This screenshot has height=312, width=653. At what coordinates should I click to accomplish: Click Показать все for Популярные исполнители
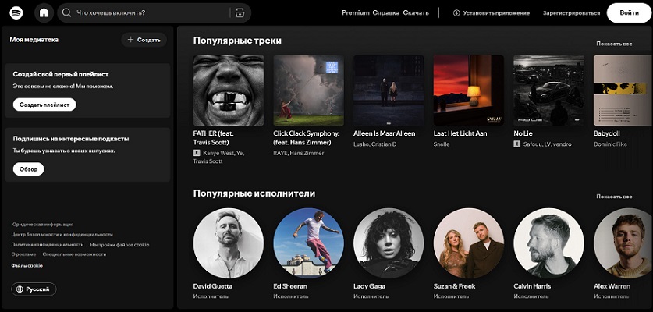coord(614,197)
